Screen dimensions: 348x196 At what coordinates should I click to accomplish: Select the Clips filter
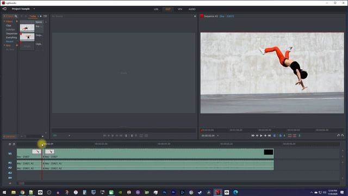click(9, 26)
